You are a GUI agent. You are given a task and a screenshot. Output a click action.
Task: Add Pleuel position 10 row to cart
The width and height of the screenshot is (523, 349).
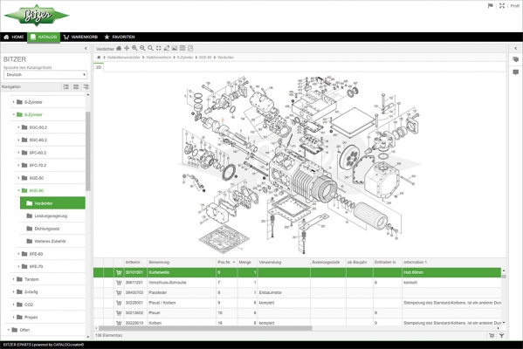pos(119,313)
